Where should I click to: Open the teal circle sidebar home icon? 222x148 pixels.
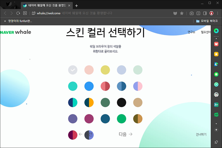point(216,31)
